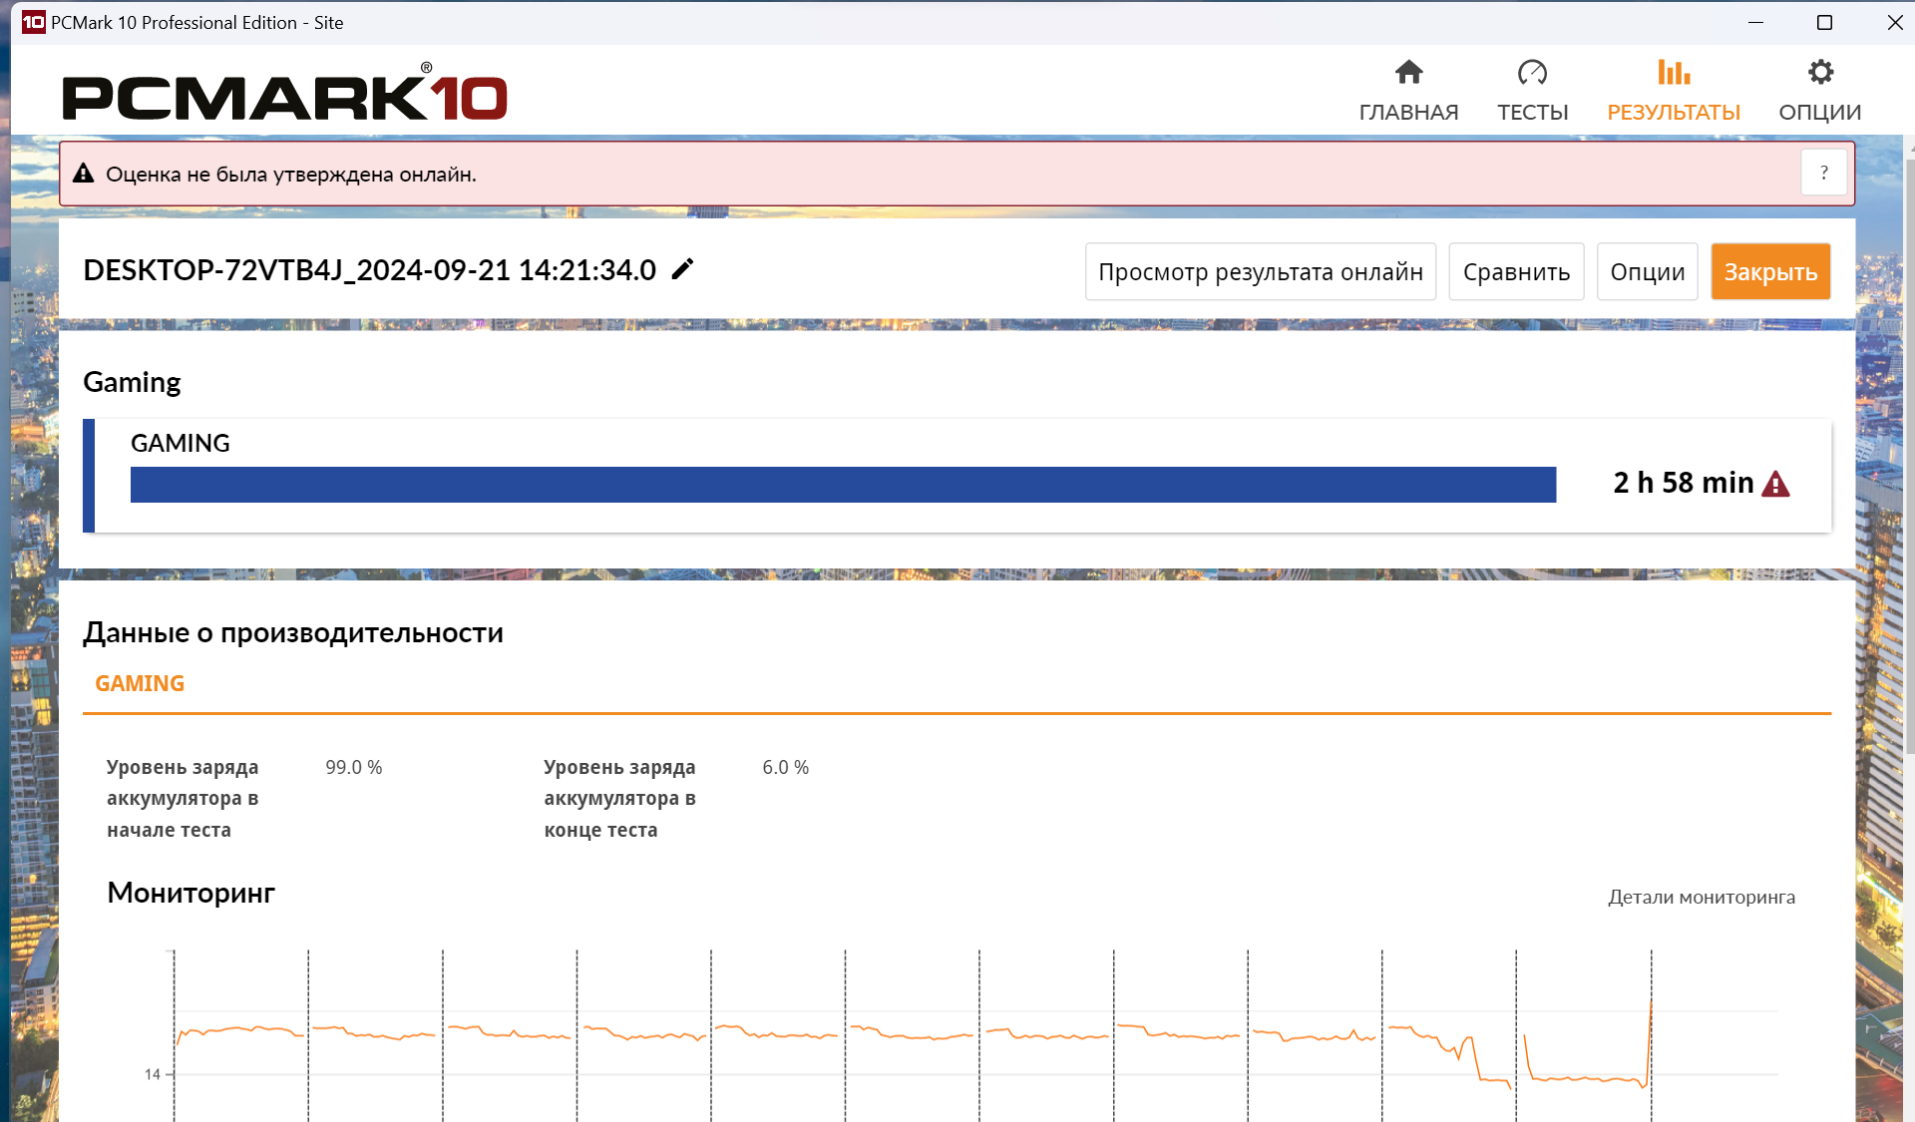This screenshot has height=1122, width=1915.
Task: Click the Home house icon
Action: click(x=1408, y=73)
